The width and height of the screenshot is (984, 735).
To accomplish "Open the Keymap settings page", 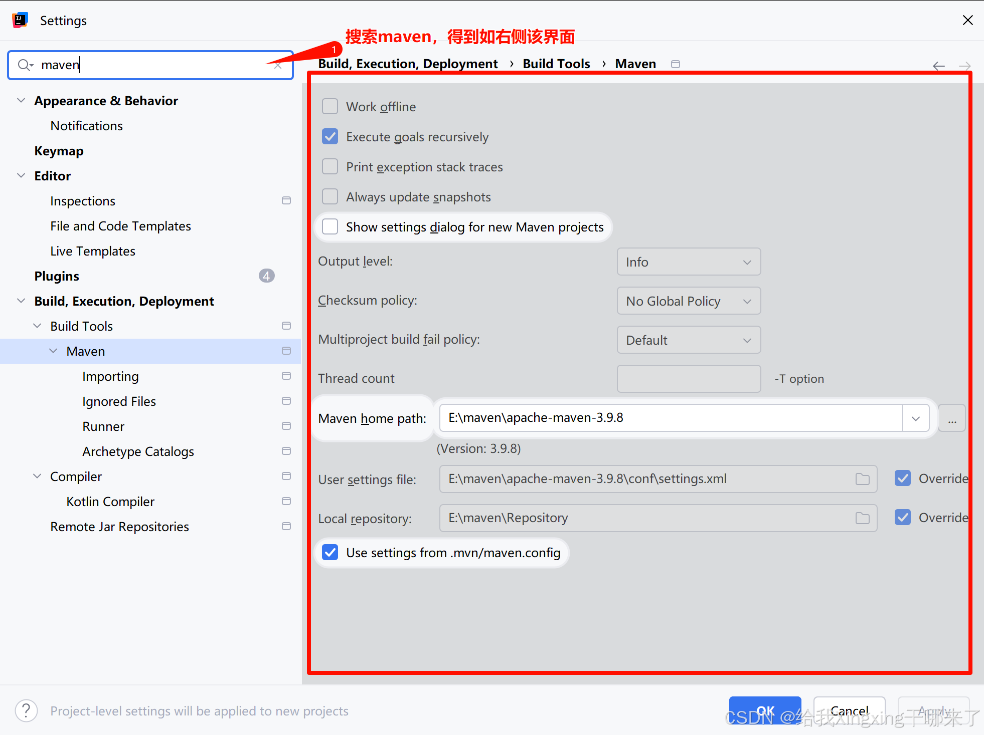I will tap(59, 151).
